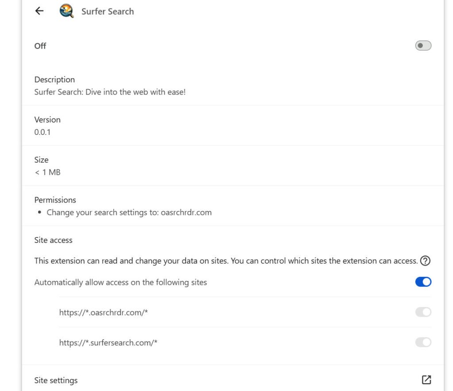Click the https://*.oasrchrdr.com/* URL text

pos(104,312)
